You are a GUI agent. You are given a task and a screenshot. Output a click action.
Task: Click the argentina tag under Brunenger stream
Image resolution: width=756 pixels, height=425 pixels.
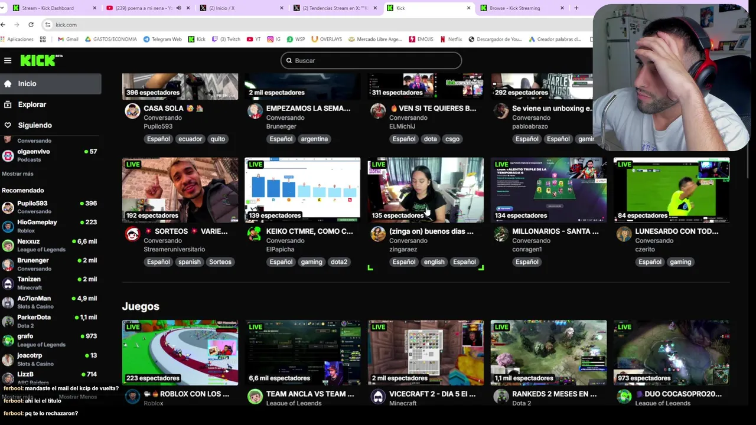coord(314,139)
